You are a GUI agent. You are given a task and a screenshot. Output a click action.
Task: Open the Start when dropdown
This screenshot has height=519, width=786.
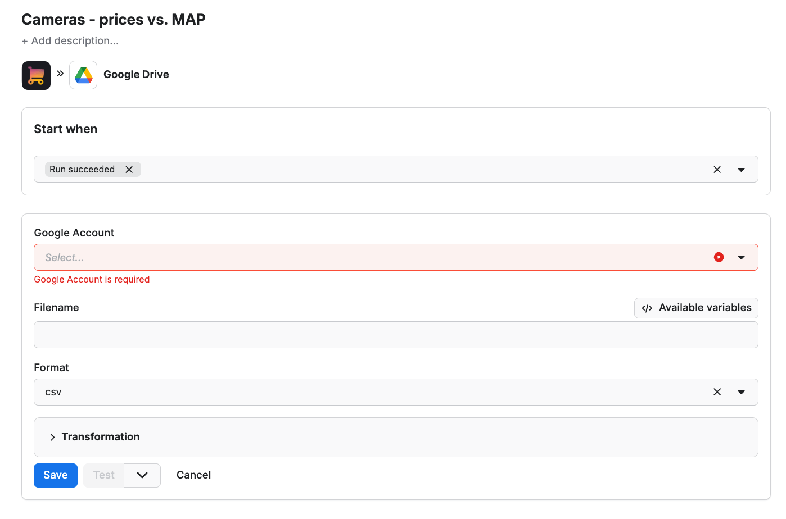tap(741, 169)
